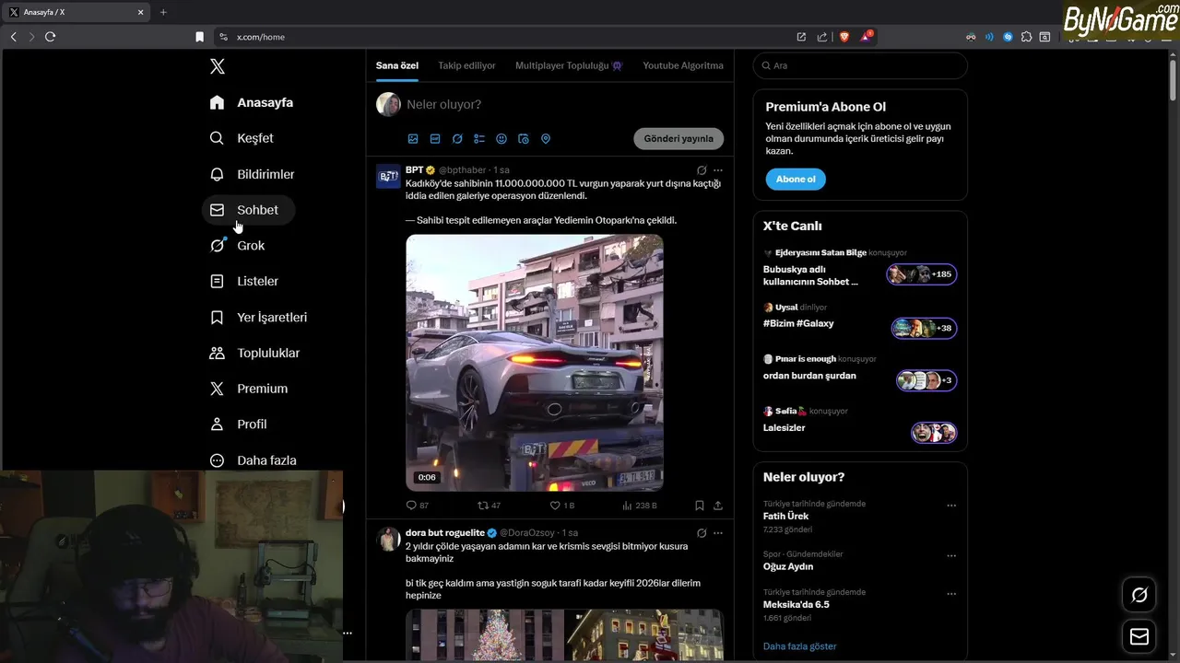The height and width of the screenshot is (663, 1180).
Task: Bookmark the BPT post
Action: tap(700, 506)
